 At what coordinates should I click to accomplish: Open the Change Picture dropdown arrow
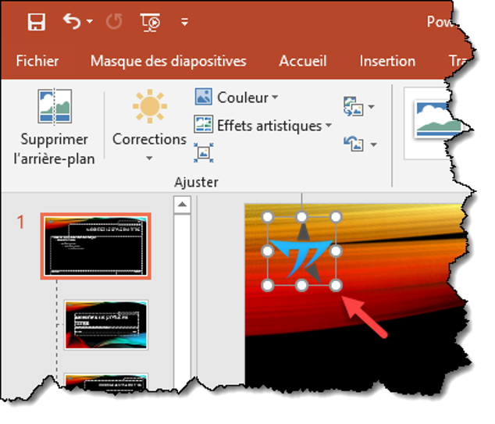372,107
